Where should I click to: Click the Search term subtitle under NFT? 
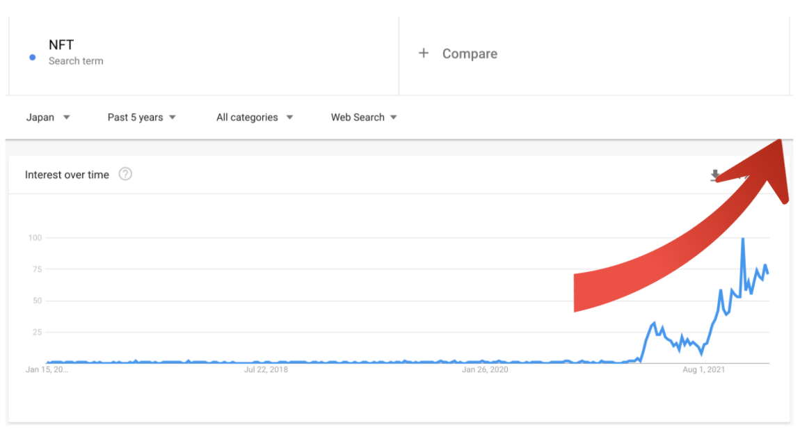[x=76, y=61]
